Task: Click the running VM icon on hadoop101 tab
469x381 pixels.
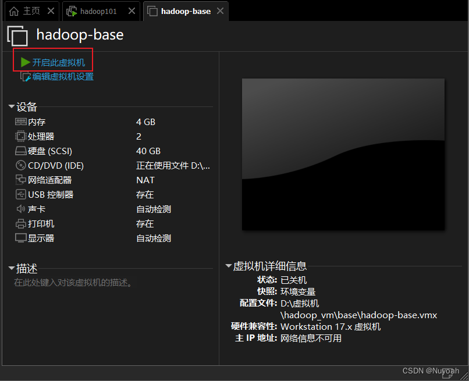Action: 72,12
